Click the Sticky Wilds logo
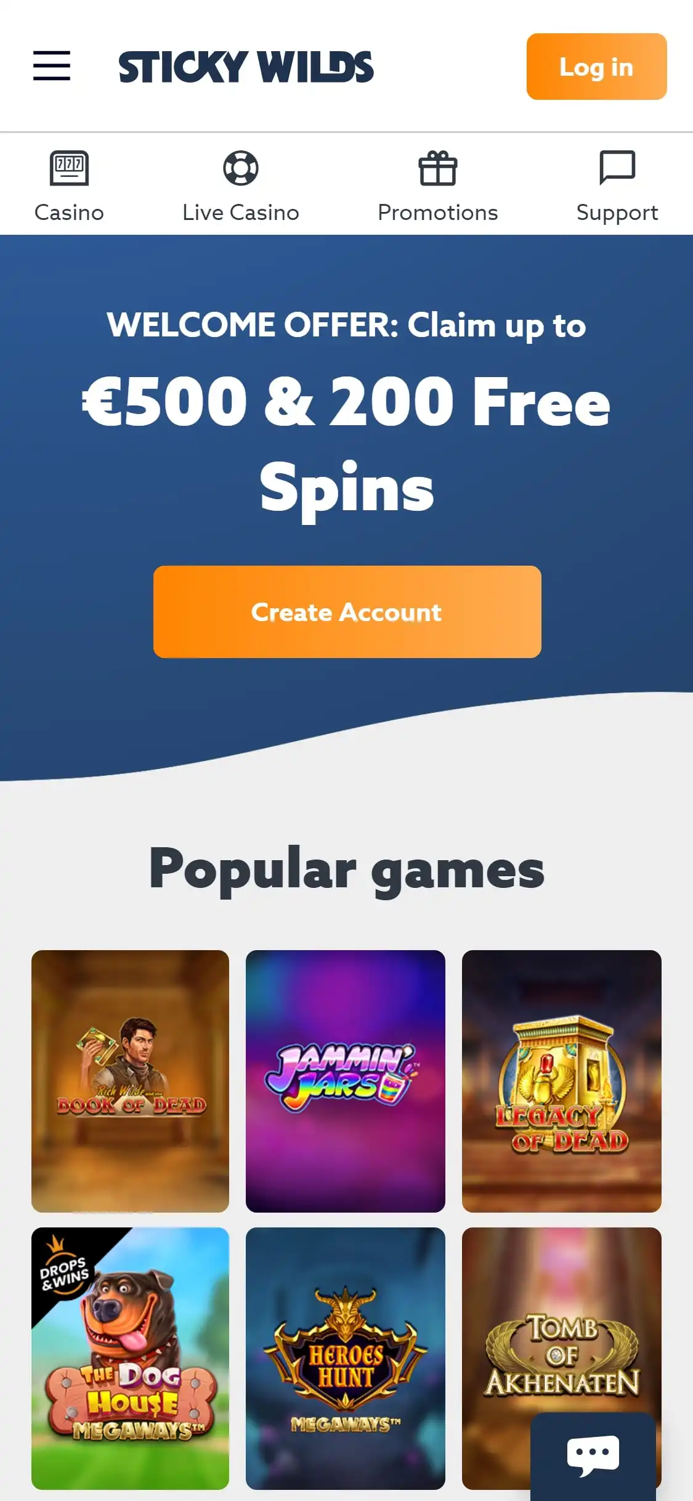693x1501 pixels. (246, 67)
